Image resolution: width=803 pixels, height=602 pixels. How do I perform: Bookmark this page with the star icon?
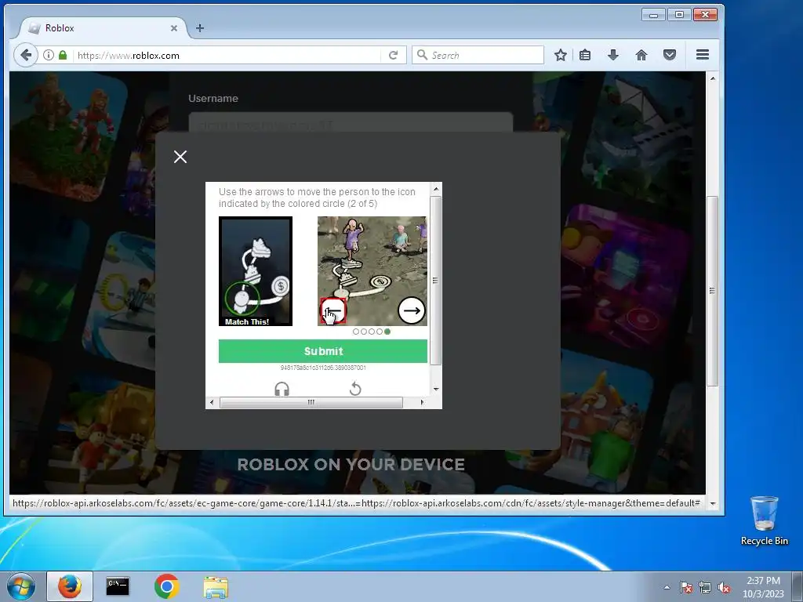[560, 56]
